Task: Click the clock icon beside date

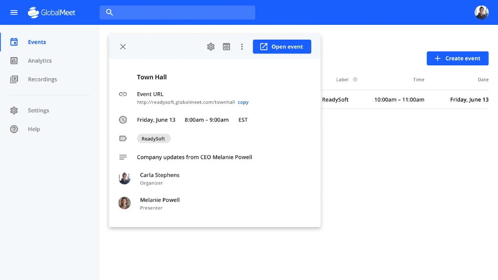Action: point(123,120)
